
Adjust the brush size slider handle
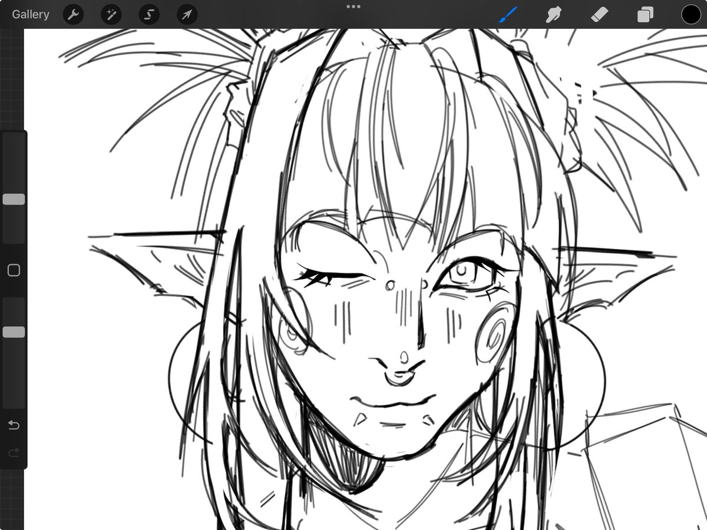click(x=14, y=199)
